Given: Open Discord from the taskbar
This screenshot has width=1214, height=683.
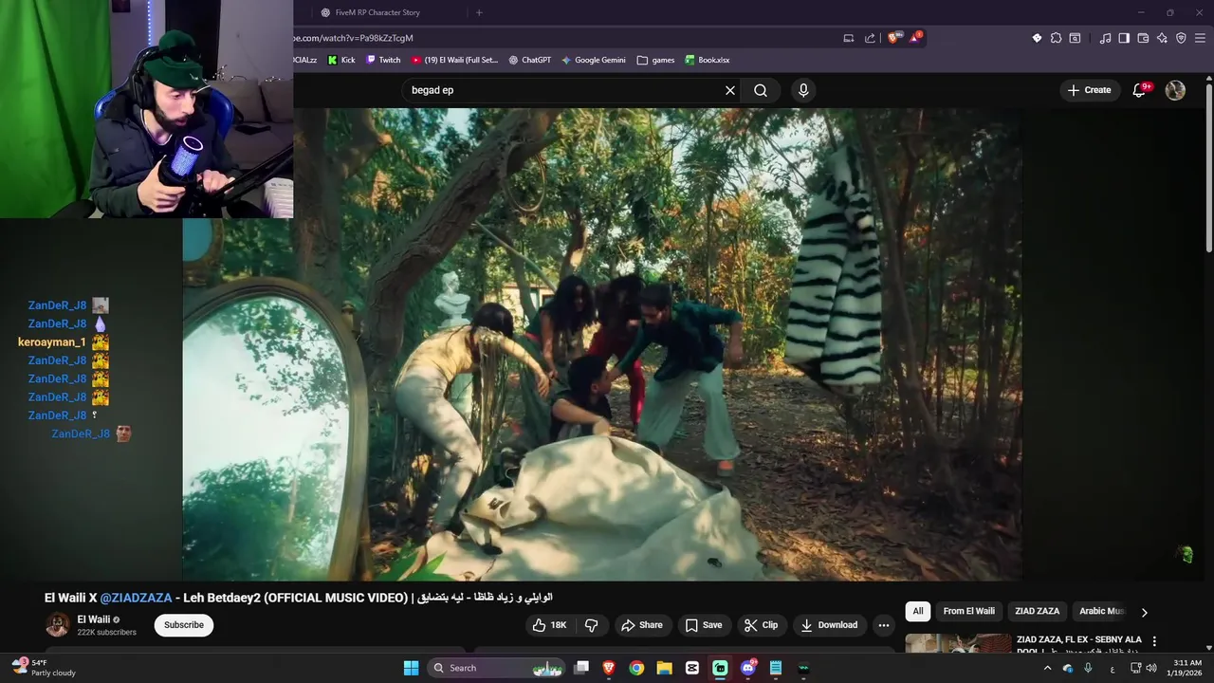Looking at the screenshot, I should point(748,668).
